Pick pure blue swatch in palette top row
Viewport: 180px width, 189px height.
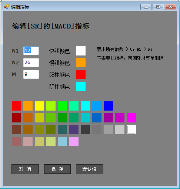pos(108,106)
